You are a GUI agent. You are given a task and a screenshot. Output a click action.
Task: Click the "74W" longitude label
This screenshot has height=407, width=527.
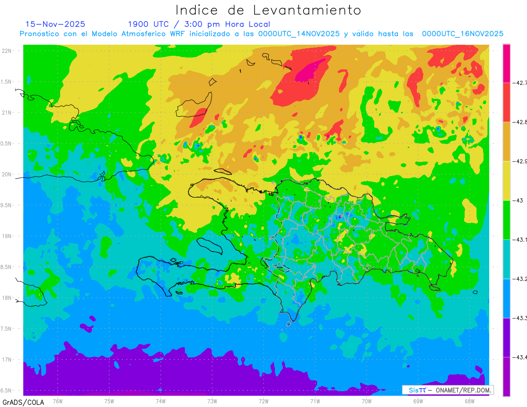[x=161, y=401]
